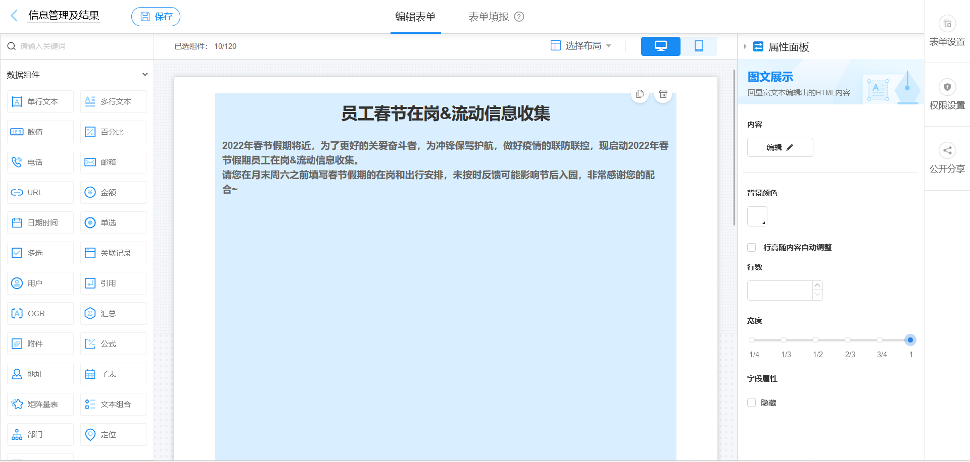Enable 行高随内容自动调整 checkbox

(751, 247)
